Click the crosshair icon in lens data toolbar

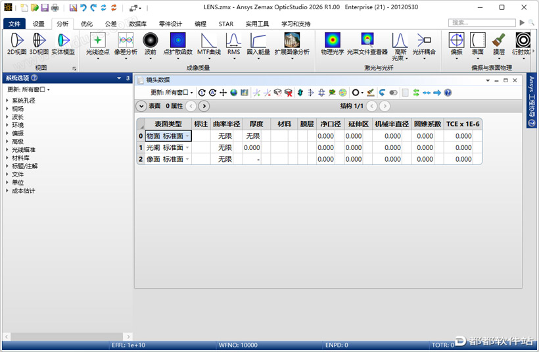223,93
